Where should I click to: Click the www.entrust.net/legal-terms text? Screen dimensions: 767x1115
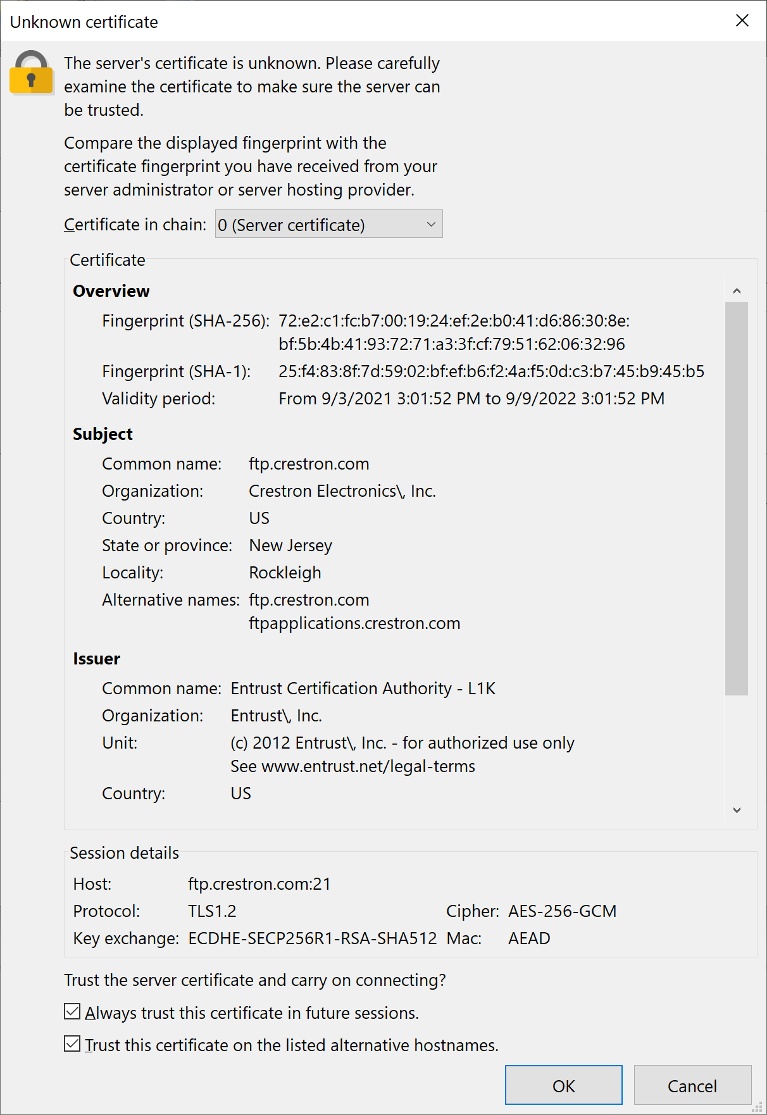coord(368,766)
